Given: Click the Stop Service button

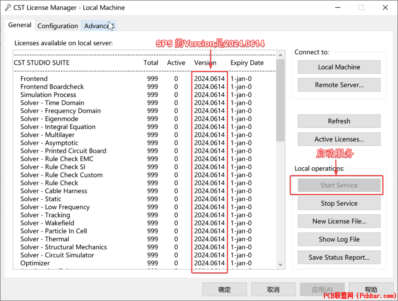Looking at the screenshot, I should [x=339, y=203].
